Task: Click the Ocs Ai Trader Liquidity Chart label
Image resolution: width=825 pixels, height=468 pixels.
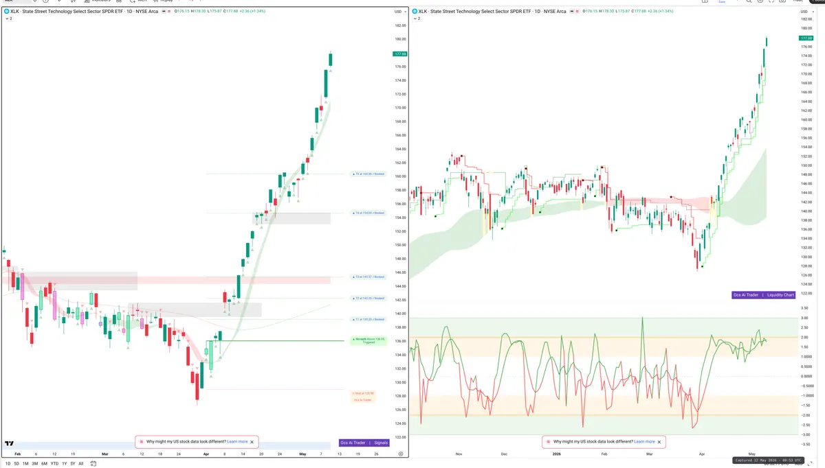Action: (763, 295)
